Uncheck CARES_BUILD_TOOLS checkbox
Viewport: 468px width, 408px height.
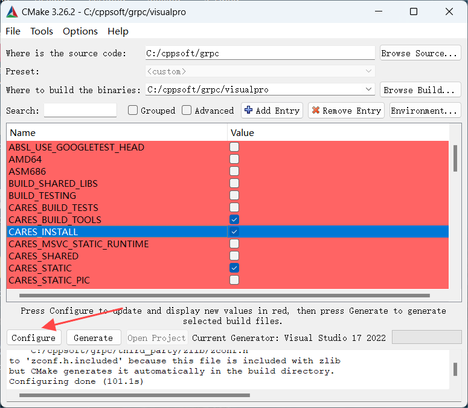tap(234, 219)
